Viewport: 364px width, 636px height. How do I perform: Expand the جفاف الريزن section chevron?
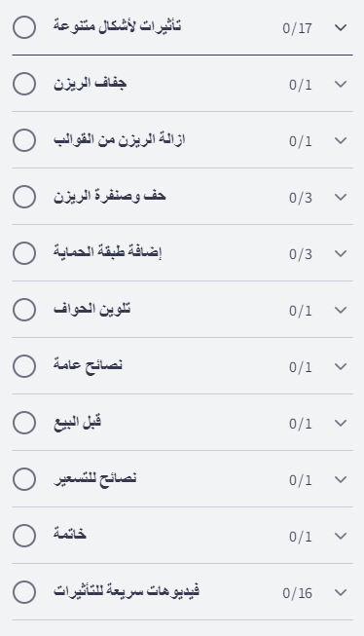(x=341, y=84)
